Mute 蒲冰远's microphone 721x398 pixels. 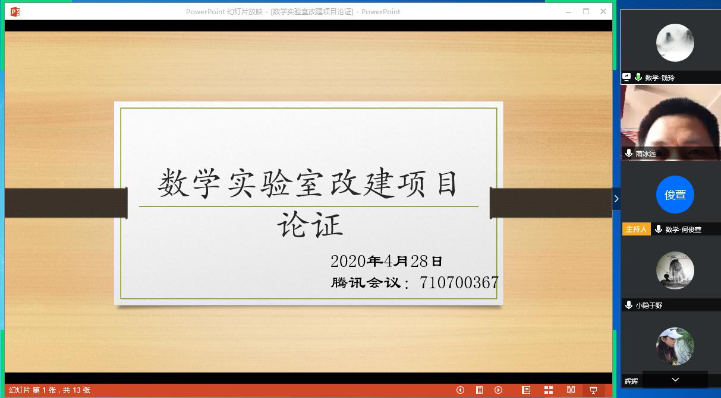[x=629, y=153]
